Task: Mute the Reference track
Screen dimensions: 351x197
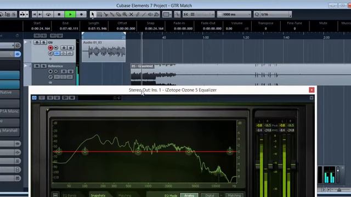Action: coord(37,66)
